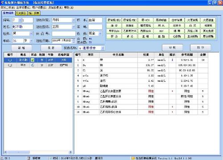Select the HIV quick panel button

point(161,31)
